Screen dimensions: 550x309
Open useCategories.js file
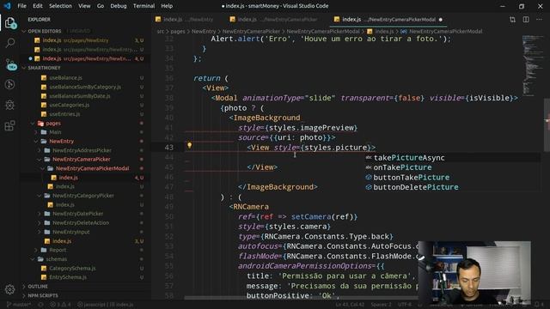pos(86,105)
